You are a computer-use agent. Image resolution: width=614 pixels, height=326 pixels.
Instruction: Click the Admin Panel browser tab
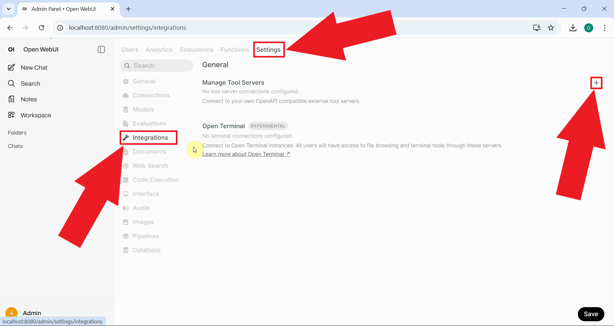69,9
